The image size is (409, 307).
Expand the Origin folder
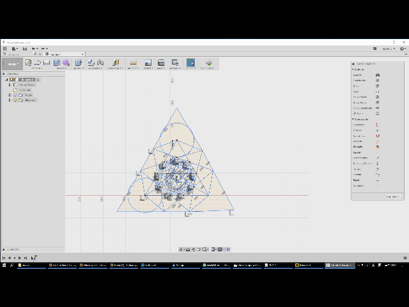coord(10,95)
